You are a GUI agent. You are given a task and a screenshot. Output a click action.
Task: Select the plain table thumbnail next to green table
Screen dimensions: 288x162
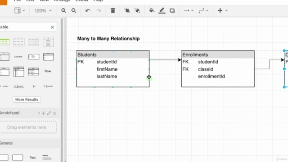click(x=19, y=42)
